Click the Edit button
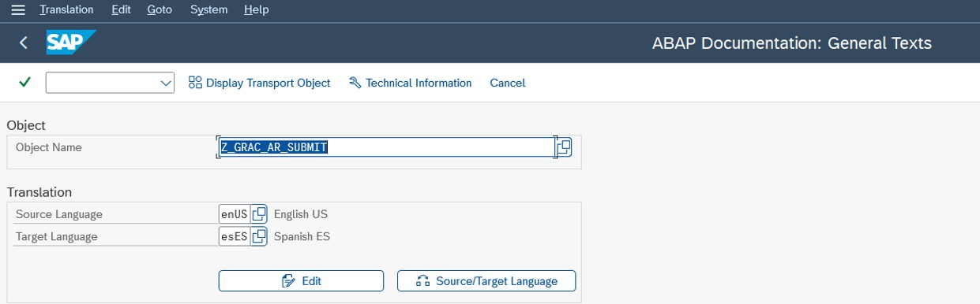This screenshot has height=304, width=980. [x=301, y=281]
